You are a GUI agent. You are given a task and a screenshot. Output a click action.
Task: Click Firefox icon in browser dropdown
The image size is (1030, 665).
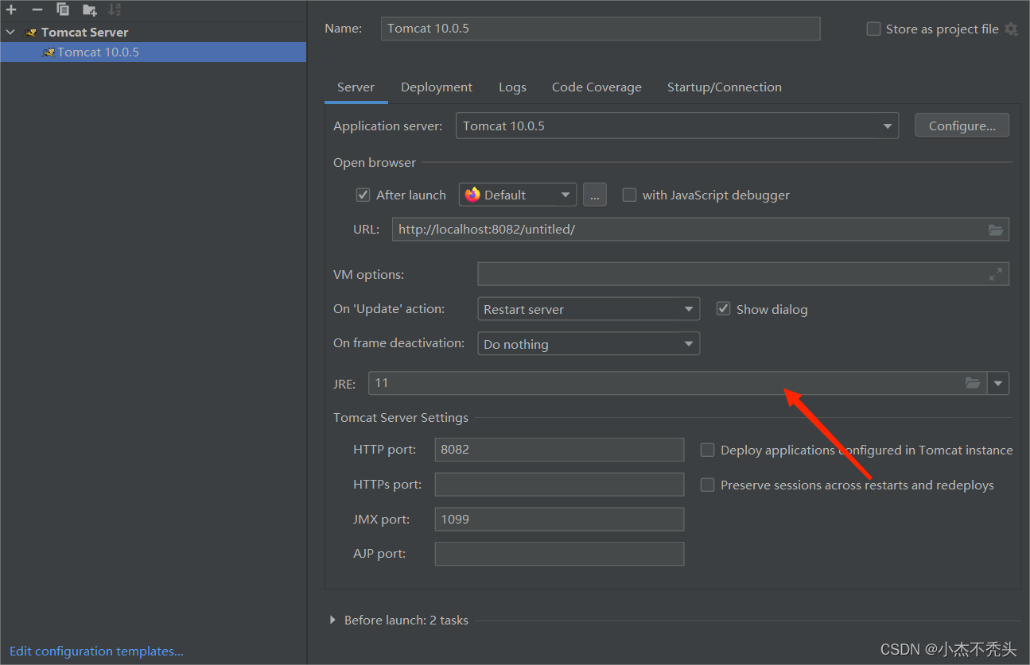click(x=473, y=195)
